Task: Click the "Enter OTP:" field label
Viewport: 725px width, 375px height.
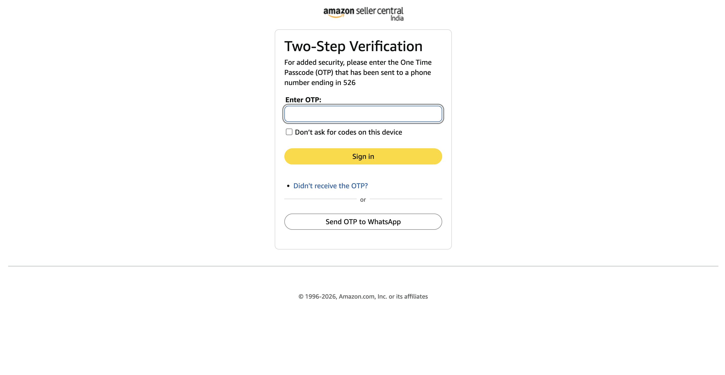Action: [303, 100]
